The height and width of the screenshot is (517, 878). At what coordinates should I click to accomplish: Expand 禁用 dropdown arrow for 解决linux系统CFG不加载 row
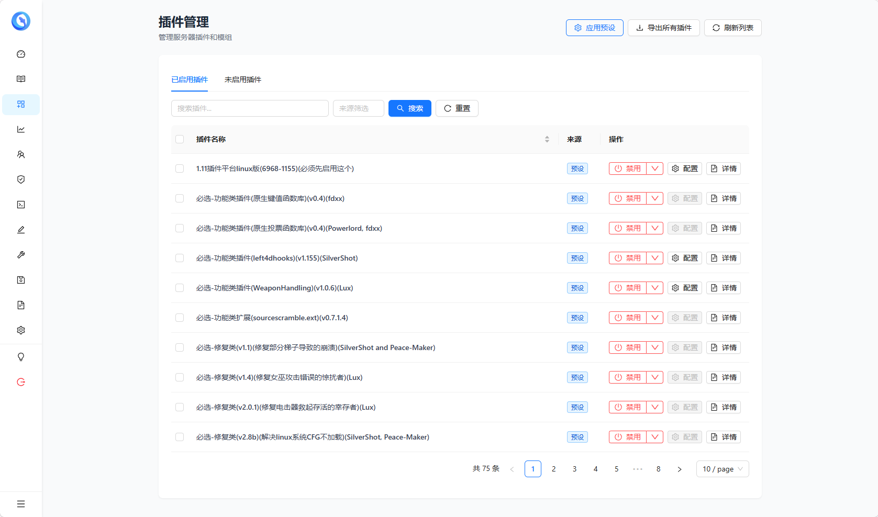[655, 437]
